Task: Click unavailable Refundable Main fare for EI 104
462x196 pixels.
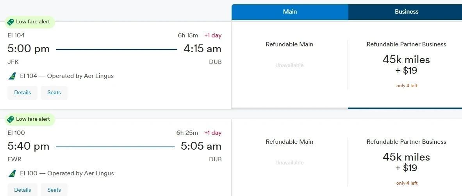Action: coord(289,65)
